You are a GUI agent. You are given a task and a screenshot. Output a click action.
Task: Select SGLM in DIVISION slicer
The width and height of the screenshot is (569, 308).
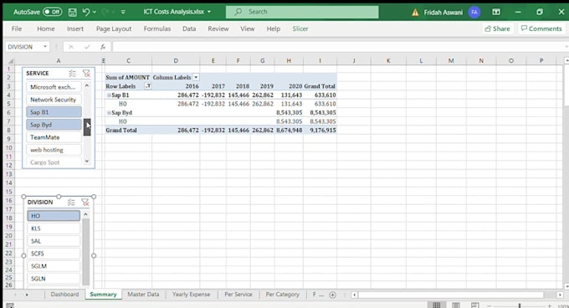(54, 266)
